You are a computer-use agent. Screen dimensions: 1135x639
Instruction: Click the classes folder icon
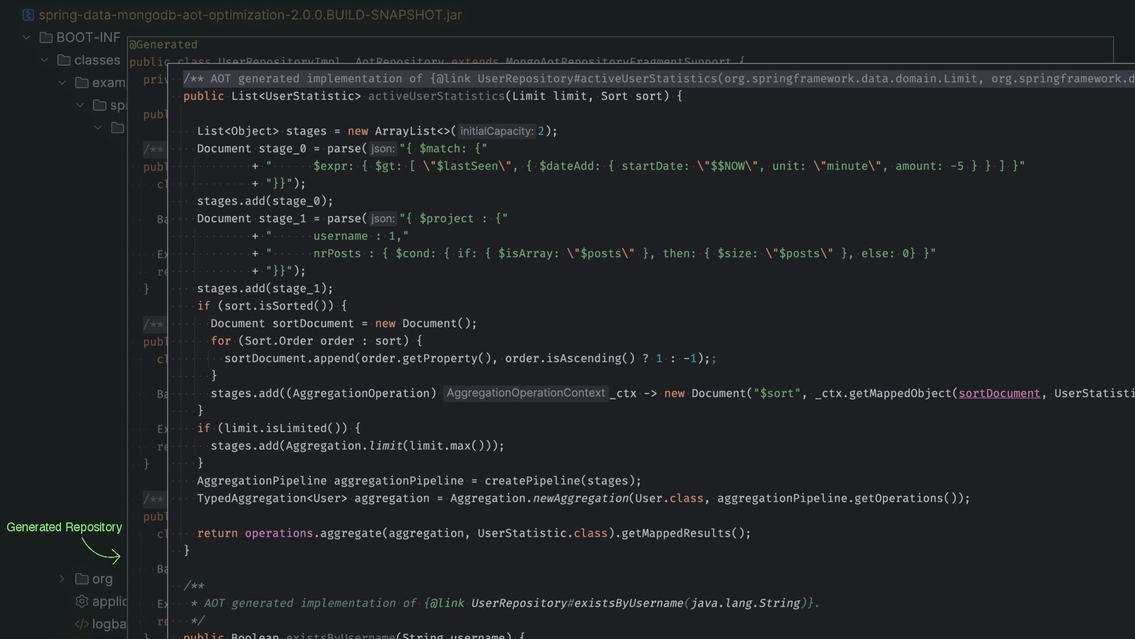pos(64,60)
